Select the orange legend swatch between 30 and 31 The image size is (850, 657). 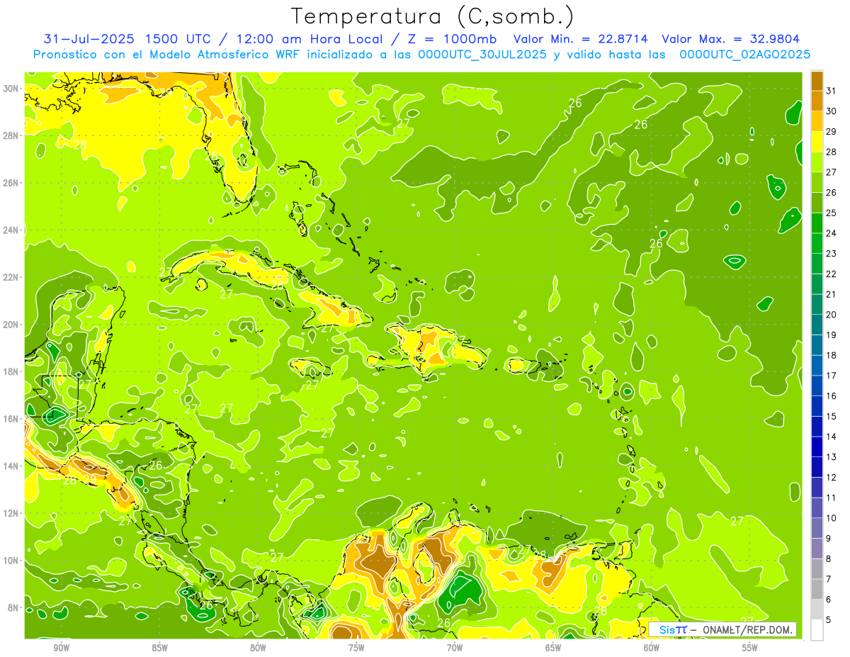(x=817, y=101)
